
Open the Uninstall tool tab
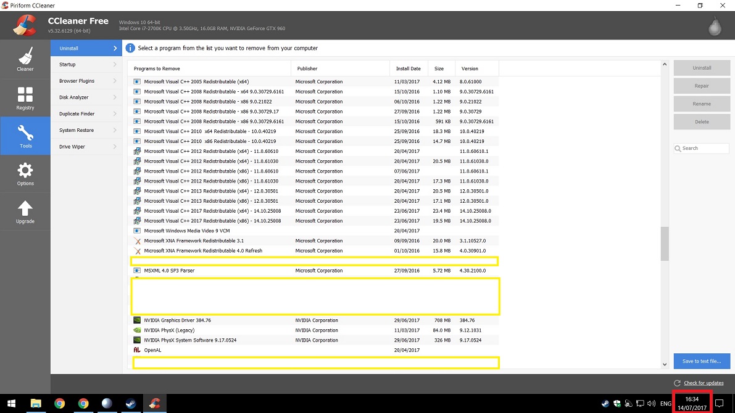pos(86,48)
